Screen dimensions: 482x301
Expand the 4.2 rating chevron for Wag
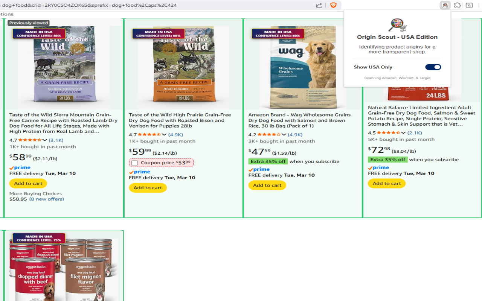click(284, 134)
